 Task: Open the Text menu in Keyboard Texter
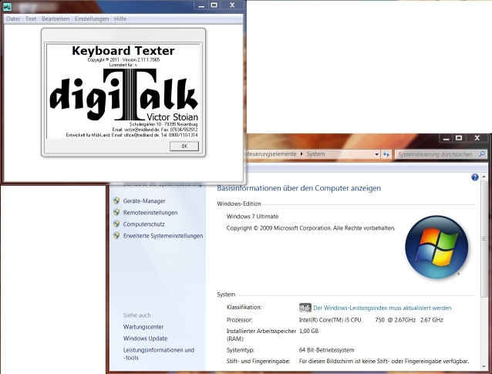click(31, 19)
